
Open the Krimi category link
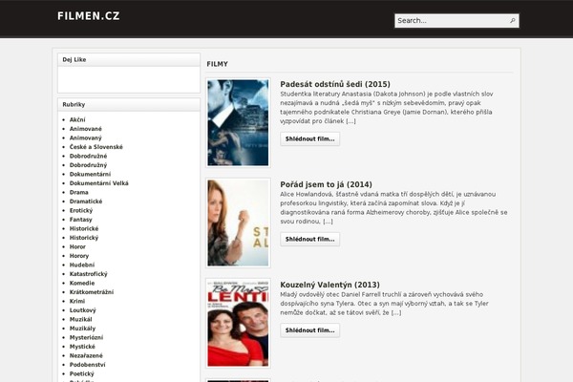(x=77, y=301)
